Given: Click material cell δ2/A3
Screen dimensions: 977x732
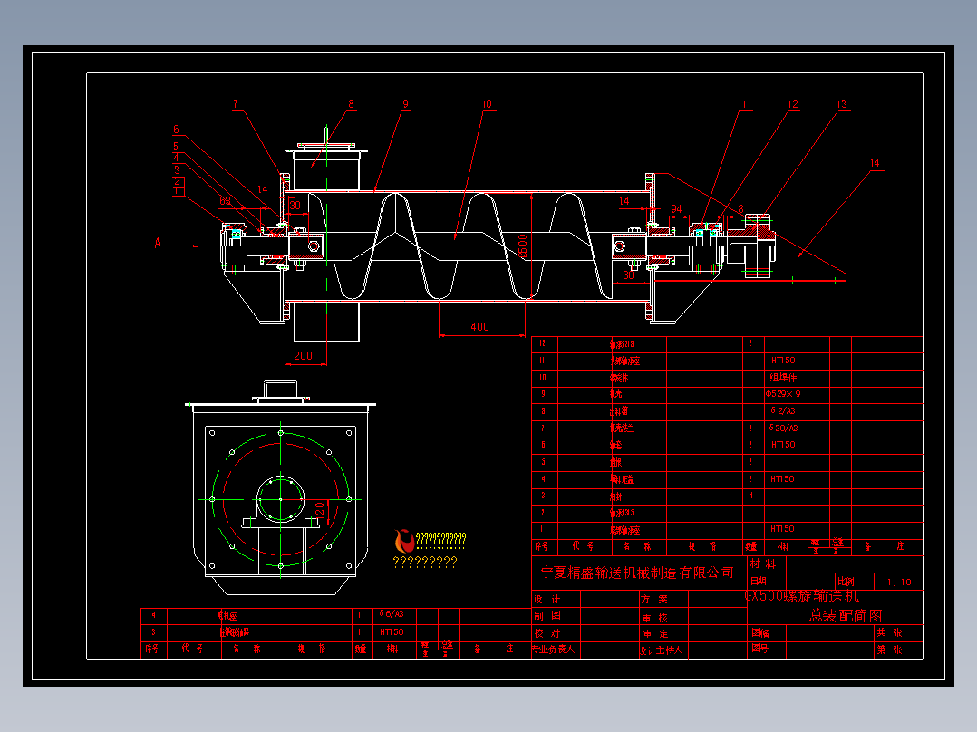Looking at the screenshot, I should (783, 410).
